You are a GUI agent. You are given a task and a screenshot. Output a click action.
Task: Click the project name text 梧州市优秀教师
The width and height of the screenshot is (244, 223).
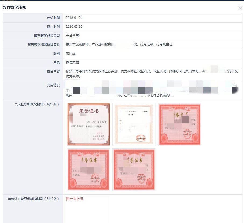tap(77, 44)
